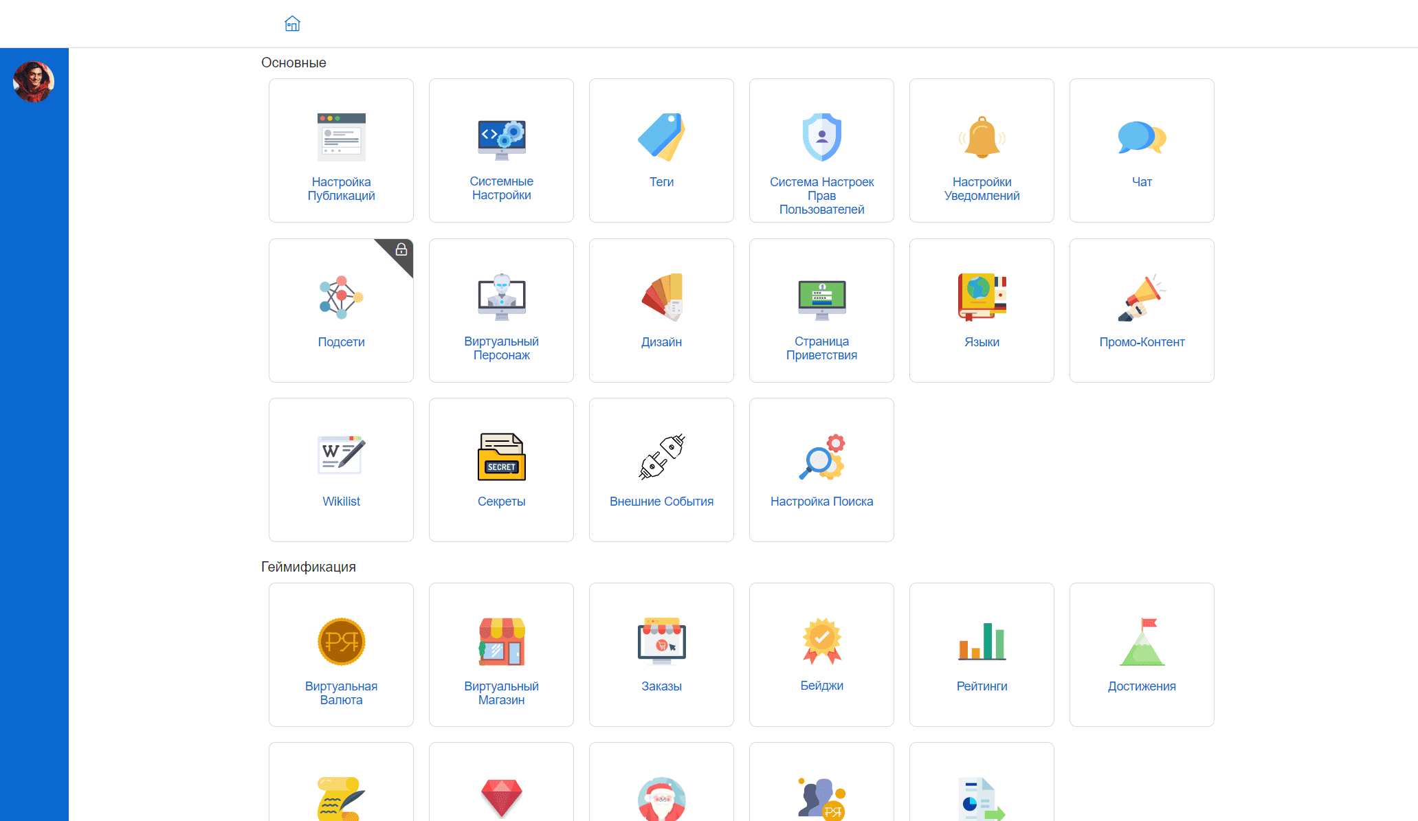Open the Языки tile

[x=982, y=311]
